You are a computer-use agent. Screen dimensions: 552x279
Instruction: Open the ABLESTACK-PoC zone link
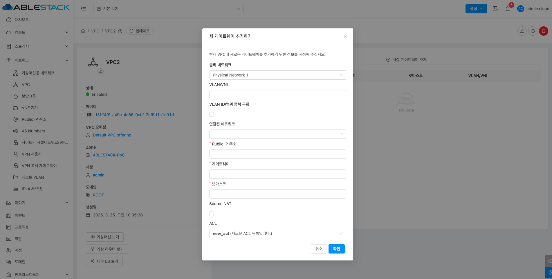tap(109, 155)
